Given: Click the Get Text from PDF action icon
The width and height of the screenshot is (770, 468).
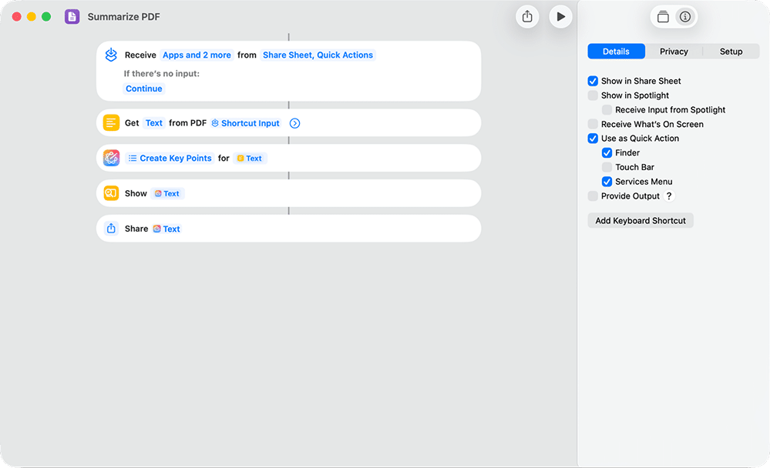Looking at the screenshot, I should pos(110,122).
